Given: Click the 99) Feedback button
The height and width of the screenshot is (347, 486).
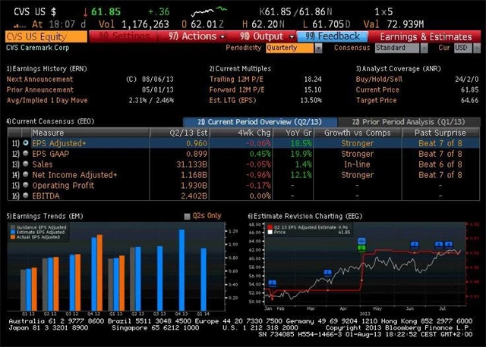Looking at the screenshot, I should tap(333, 36).
